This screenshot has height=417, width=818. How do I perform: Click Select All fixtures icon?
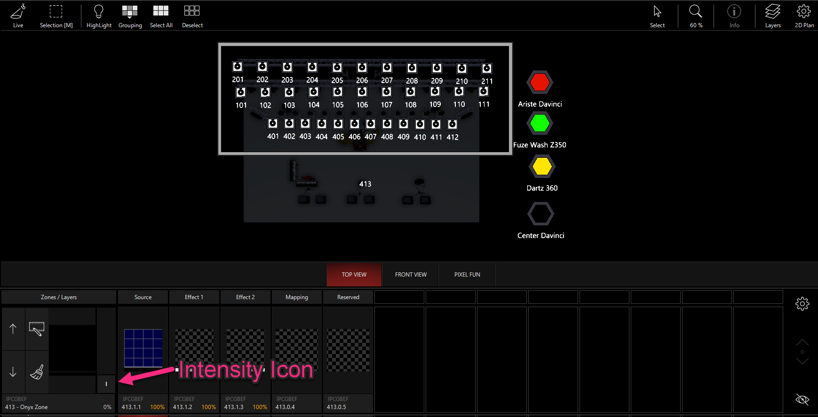coord(161,11)
